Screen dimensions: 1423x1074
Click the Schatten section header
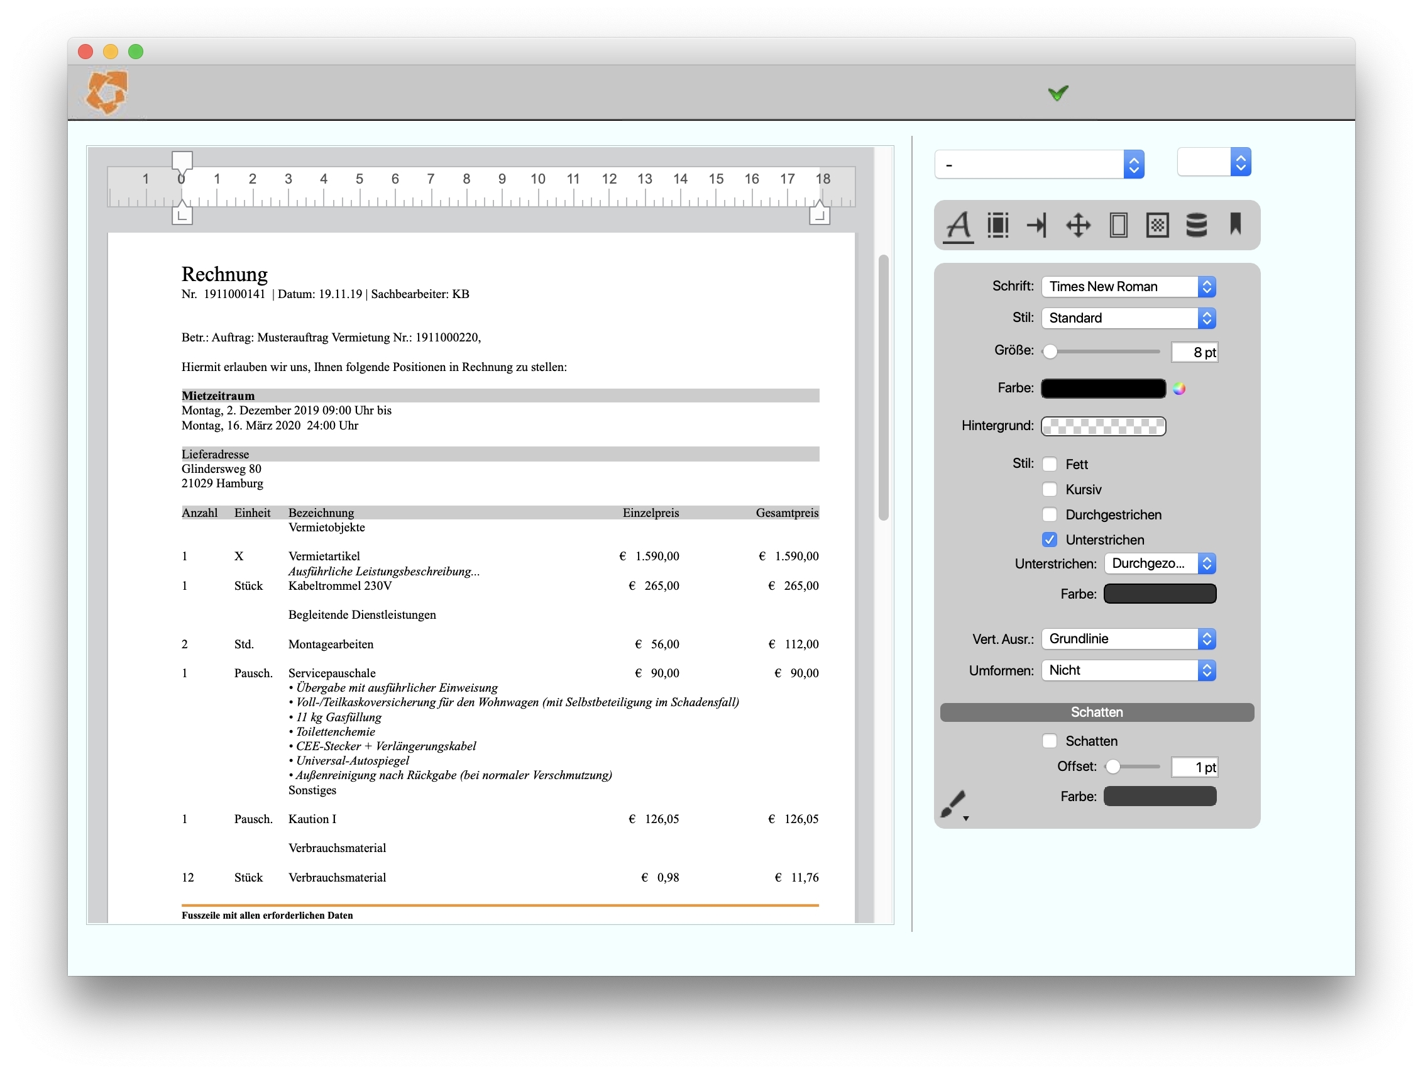[1096, 712]
